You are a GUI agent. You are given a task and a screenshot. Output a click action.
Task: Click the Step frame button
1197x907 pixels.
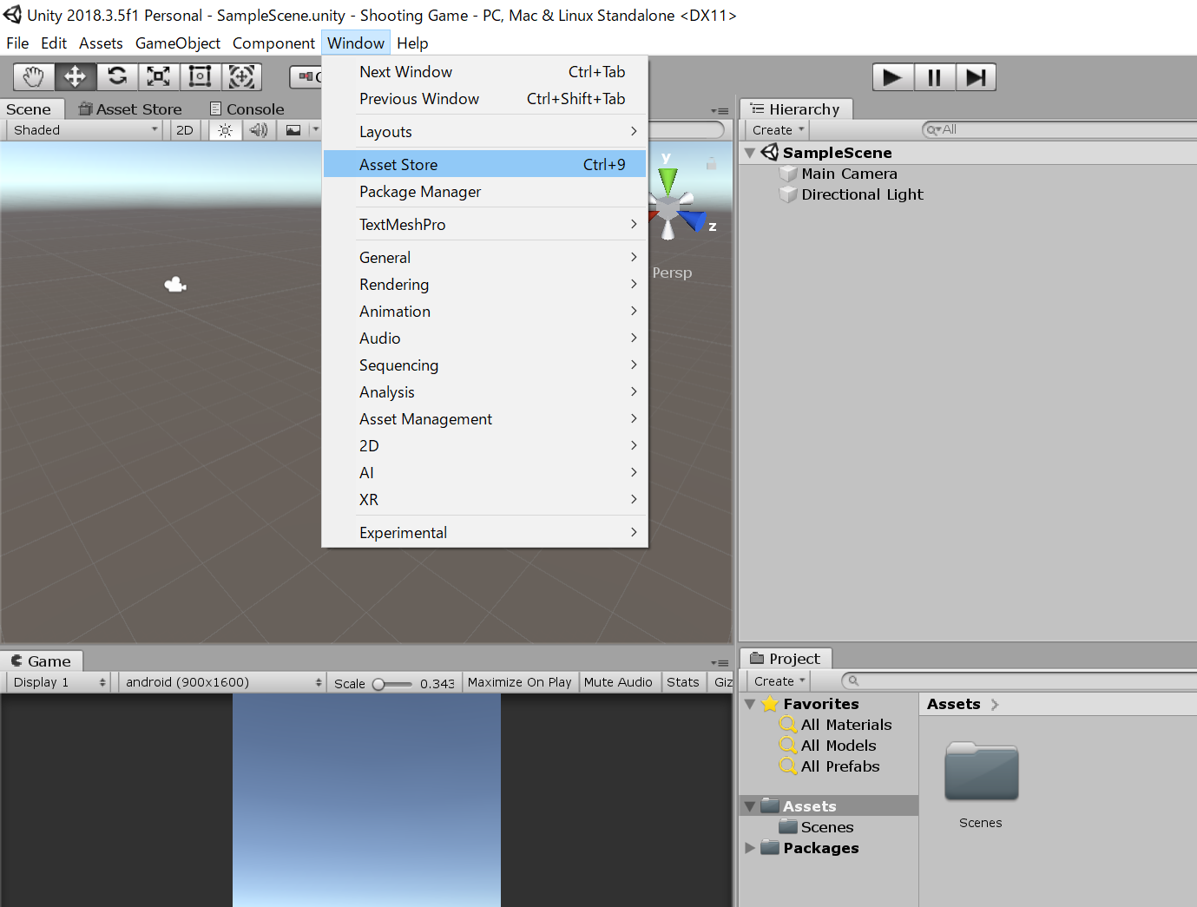tap(976, 77)
